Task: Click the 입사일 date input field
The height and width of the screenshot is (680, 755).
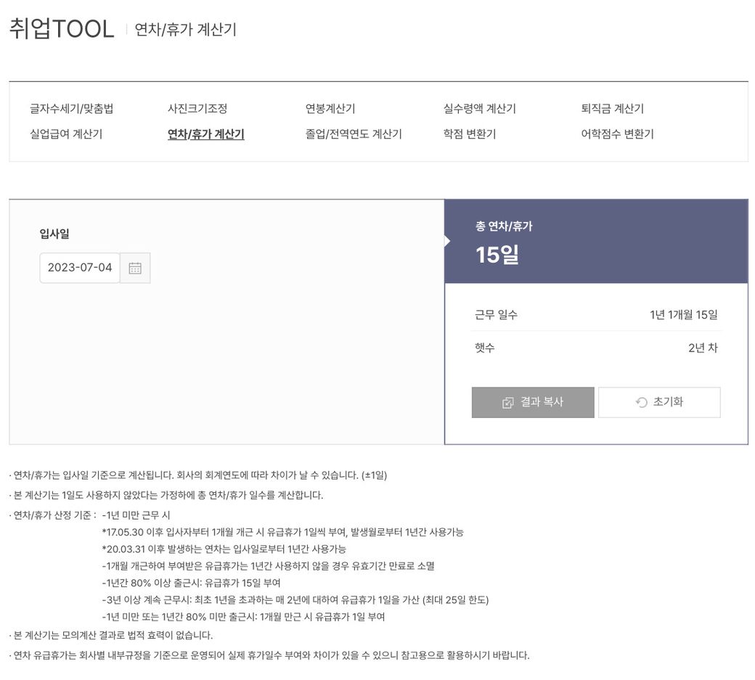Action: coord(80,268)
